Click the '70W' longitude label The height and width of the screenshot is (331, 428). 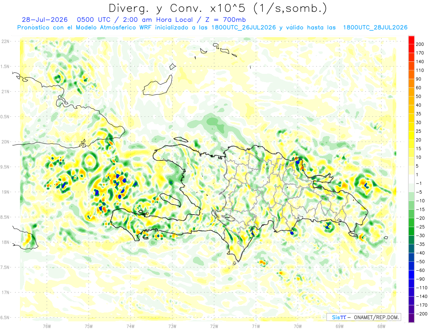point(298,326)
